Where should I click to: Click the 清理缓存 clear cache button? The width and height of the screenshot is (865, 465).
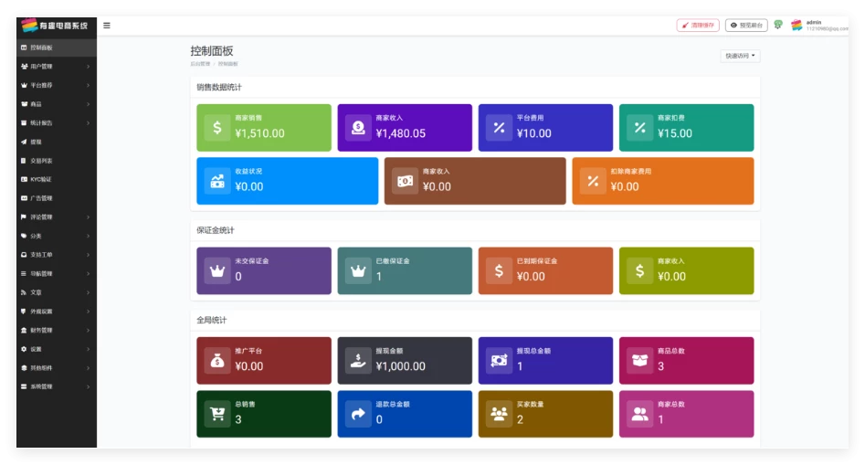pos(698,26)
